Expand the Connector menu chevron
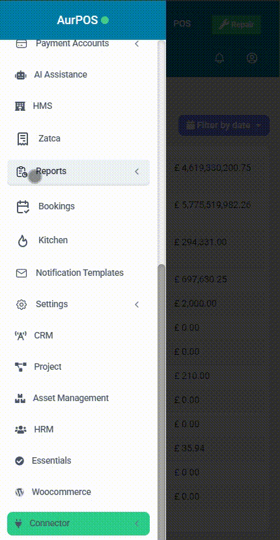 pyautogui.click(x=137, y=524)
